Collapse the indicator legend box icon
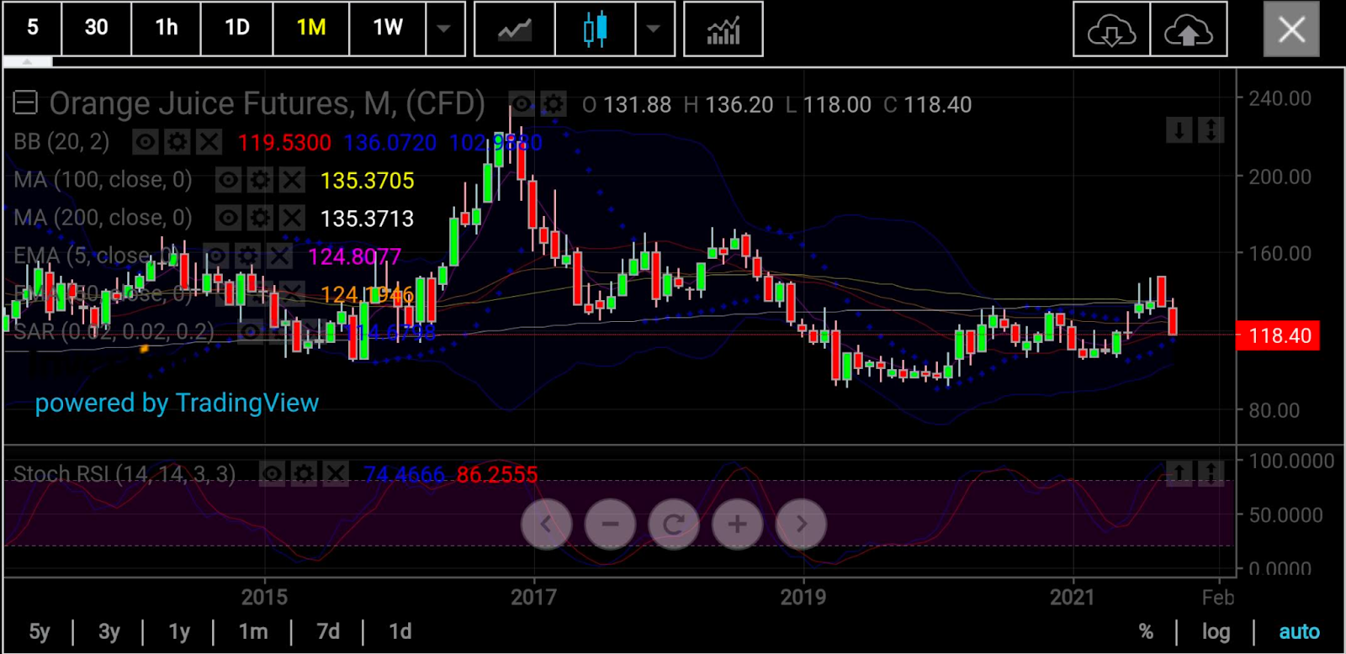The image size is (1346, 654). tap(25, 103)
